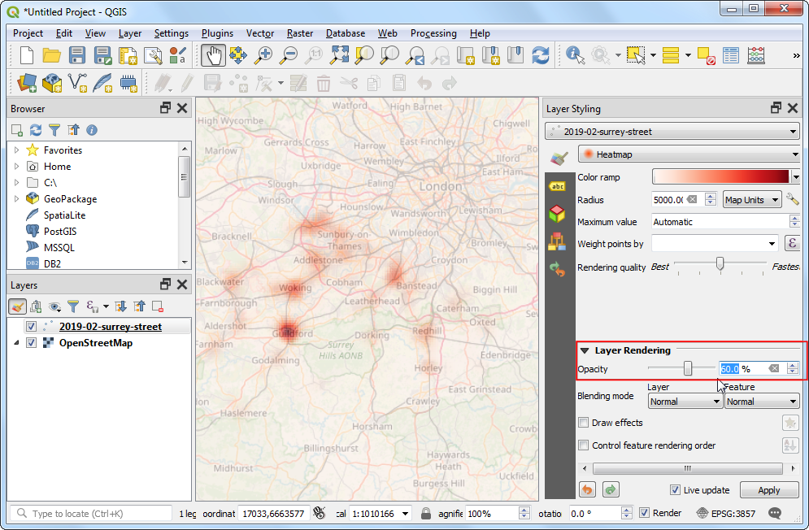
Task: Click the Browser panel filter icon
Action: (54, 130)
